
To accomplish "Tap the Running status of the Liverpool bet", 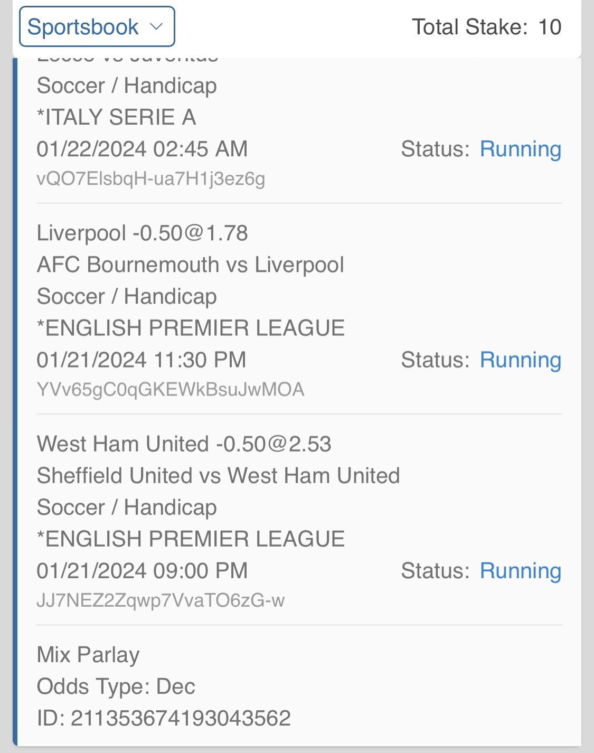I will click(x=520, y=360).
